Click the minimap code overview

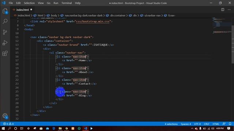[x=222, y=26]
